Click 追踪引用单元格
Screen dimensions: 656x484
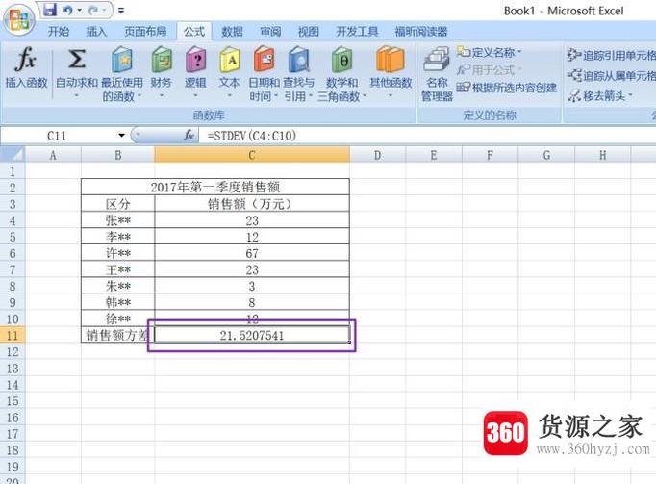point(611,55)
